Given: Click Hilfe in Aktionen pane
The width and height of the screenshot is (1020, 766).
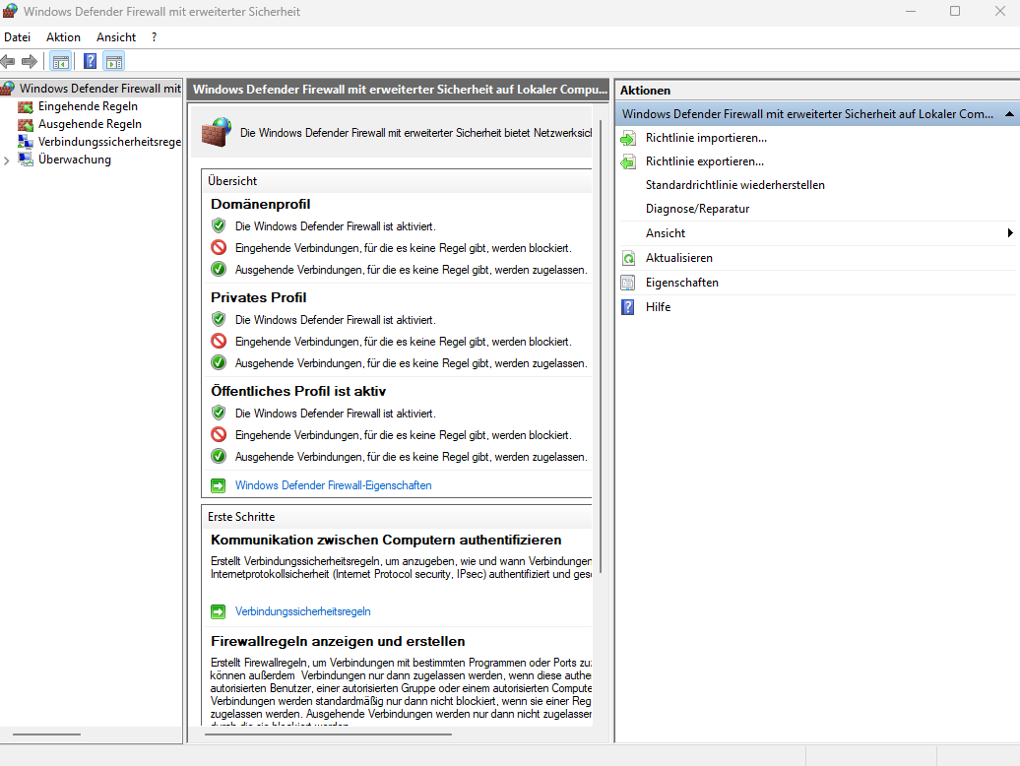Looking at the screenshot, I should pos(658,307).
